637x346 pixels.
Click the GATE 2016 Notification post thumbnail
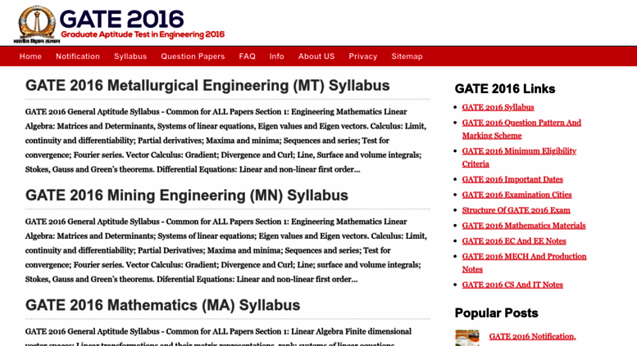(x=467, y=338)
